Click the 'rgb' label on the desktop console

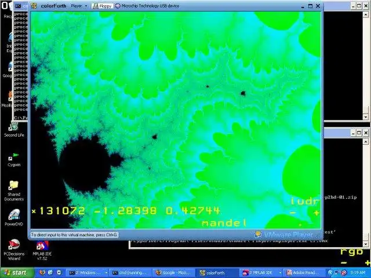point(351,253)
